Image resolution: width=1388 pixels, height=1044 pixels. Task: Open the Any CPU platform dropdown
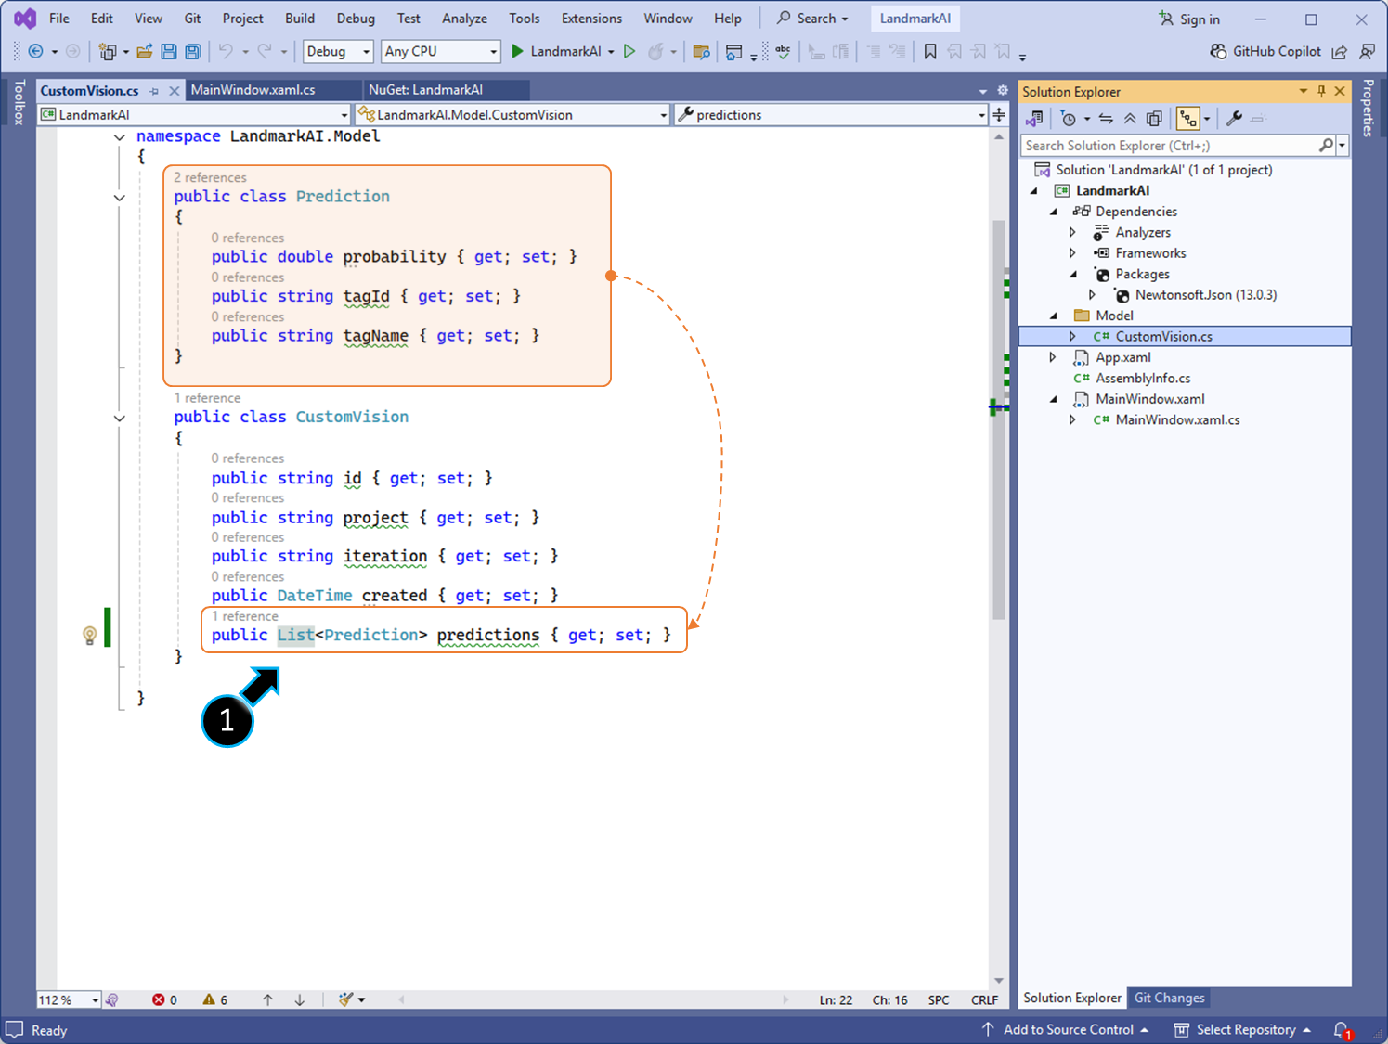click(441, 52)
